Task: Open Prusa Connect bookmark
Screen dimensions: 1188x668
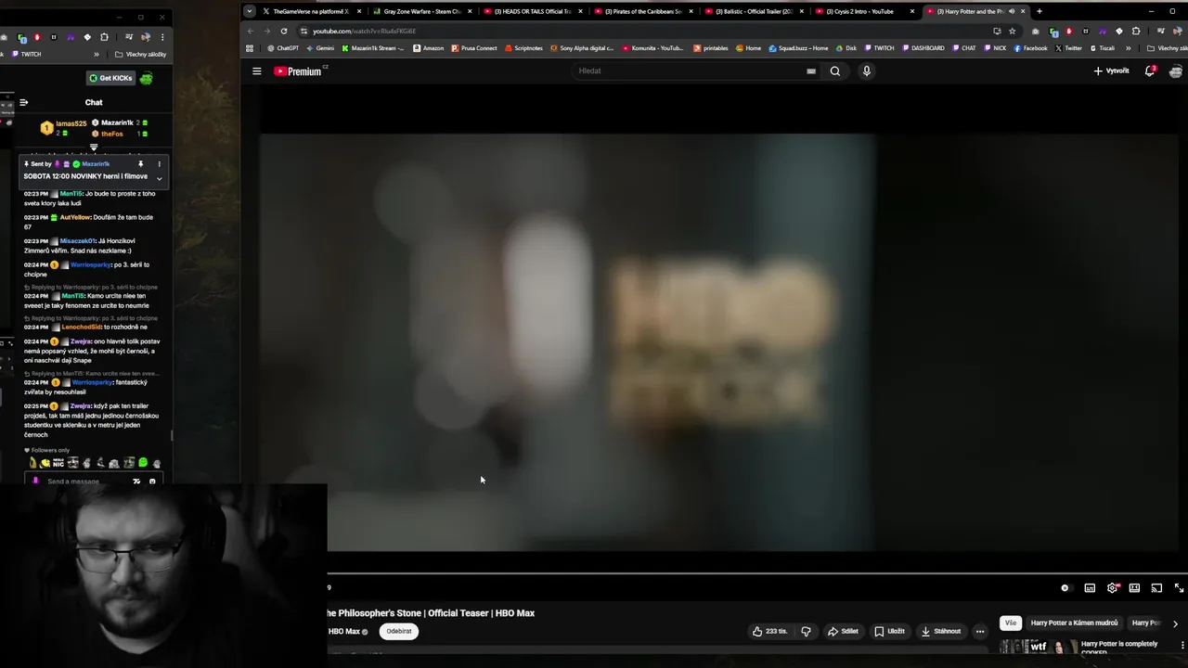Action: coord(474,48)
